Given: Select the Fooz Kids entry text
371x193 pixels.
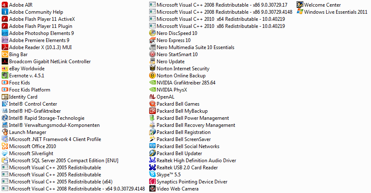Looking at the screenshot, I should point(20,83).
